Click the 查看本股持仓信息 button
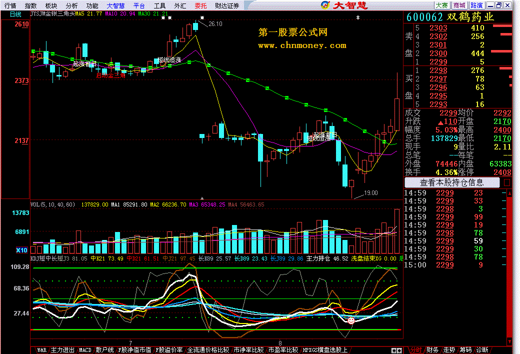The width and height of the screenshot is (520, 354). click(x=451, y=182)
